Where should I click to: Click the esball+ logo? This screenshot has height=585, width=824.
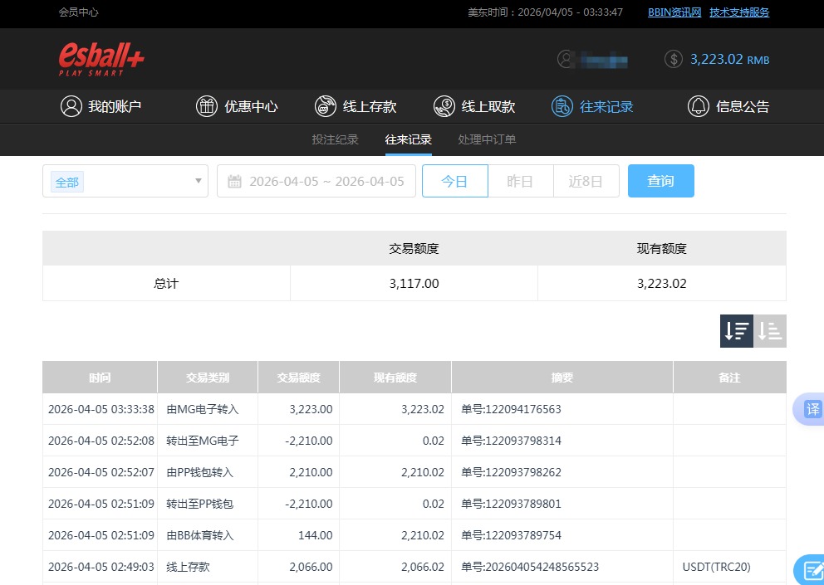pos(99,59)
